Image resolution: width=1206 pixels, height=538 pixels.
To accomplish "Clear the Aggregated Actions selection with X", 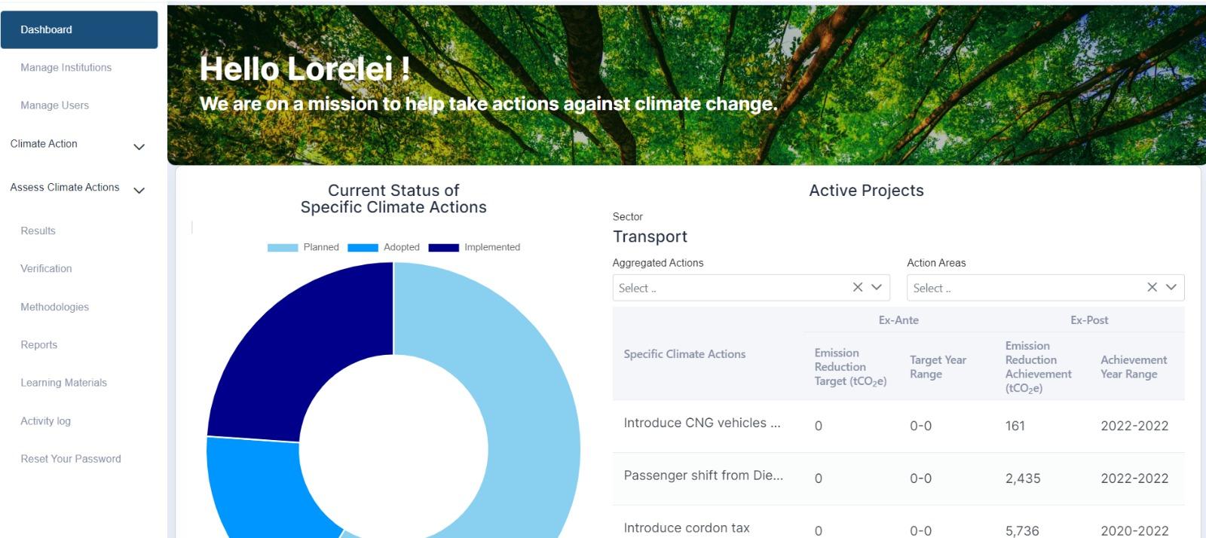I will (x=858, y=287).
